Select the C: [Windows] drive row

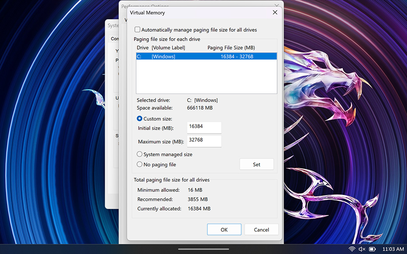[206, 56]
